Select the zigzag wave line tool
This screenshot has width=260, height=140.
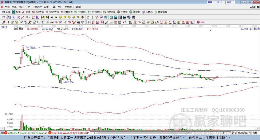[111, 22]
